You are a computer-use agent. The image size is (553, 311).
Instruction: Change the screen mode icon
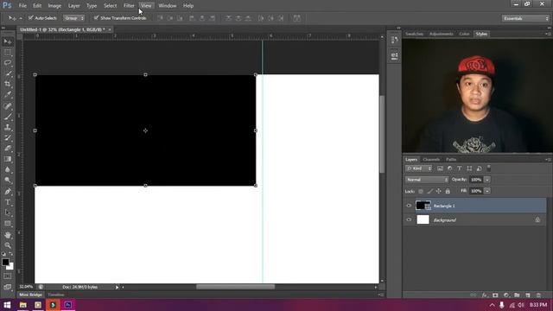point(8,287)
